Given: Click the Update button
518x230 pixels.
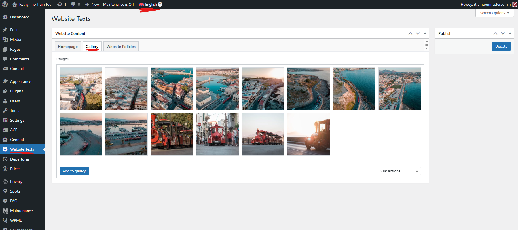Looking at the screenshot, I should click(501, 46).
